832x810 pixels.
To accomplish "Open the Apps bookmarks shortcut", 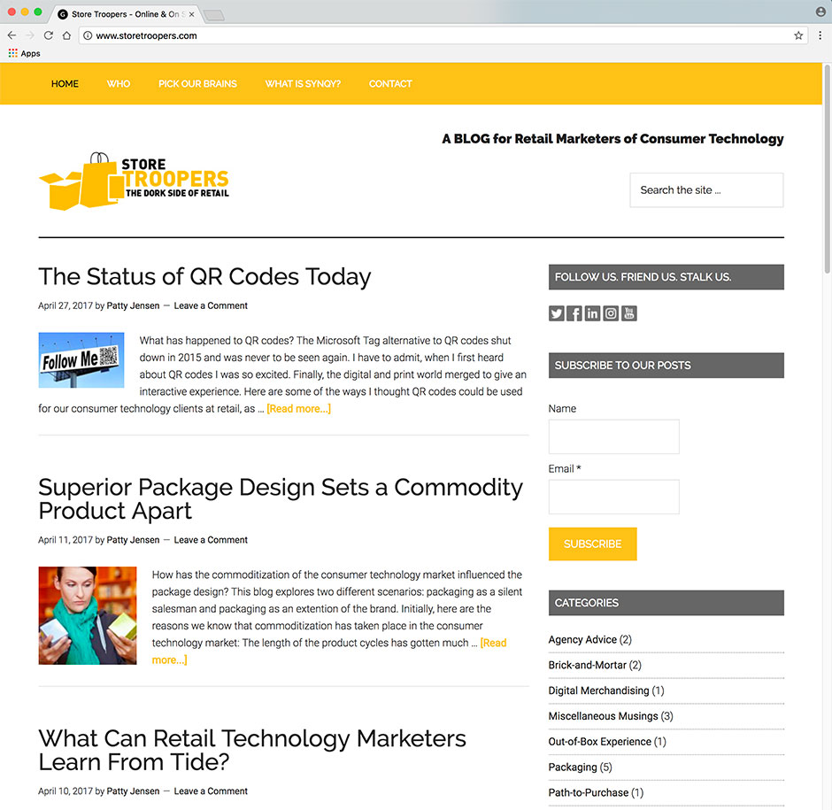I will point(25,54).
